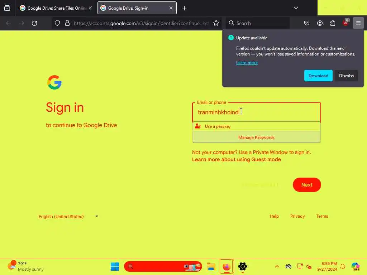Image resolution: width=367 pixels, height=275 pixels.
Task: Open File Explorer from taskbar
Action: 211,266
